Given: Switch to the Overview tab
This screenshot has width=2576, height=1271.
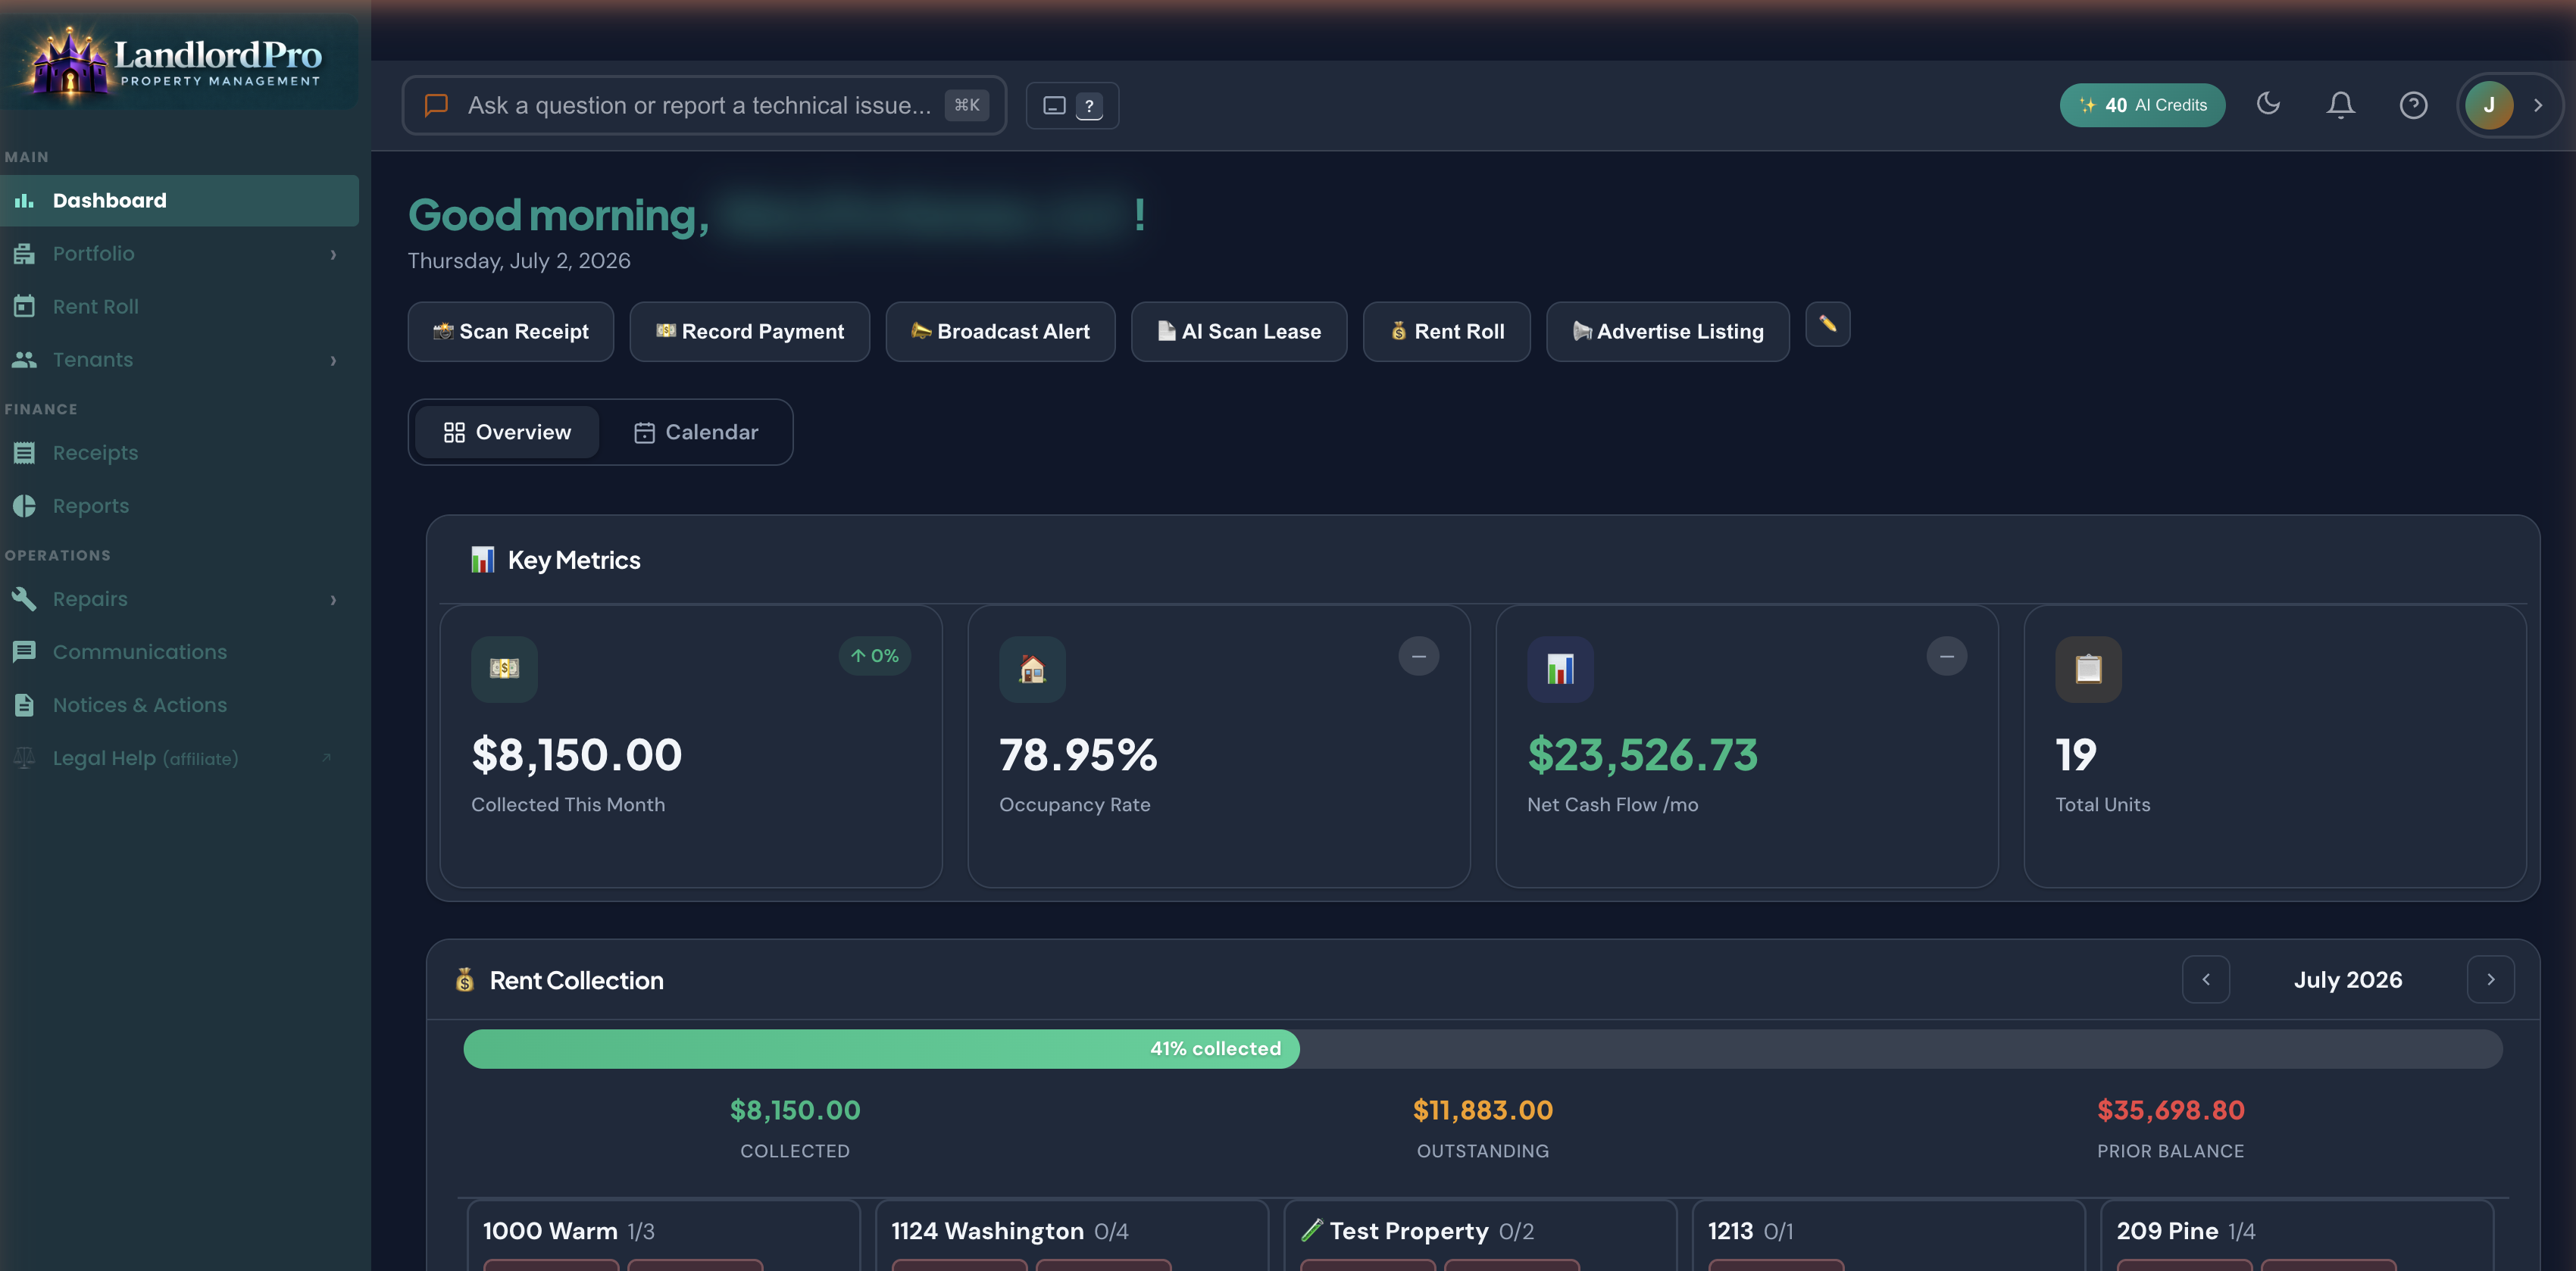Looking at the screenshot, I should [507, 432].
